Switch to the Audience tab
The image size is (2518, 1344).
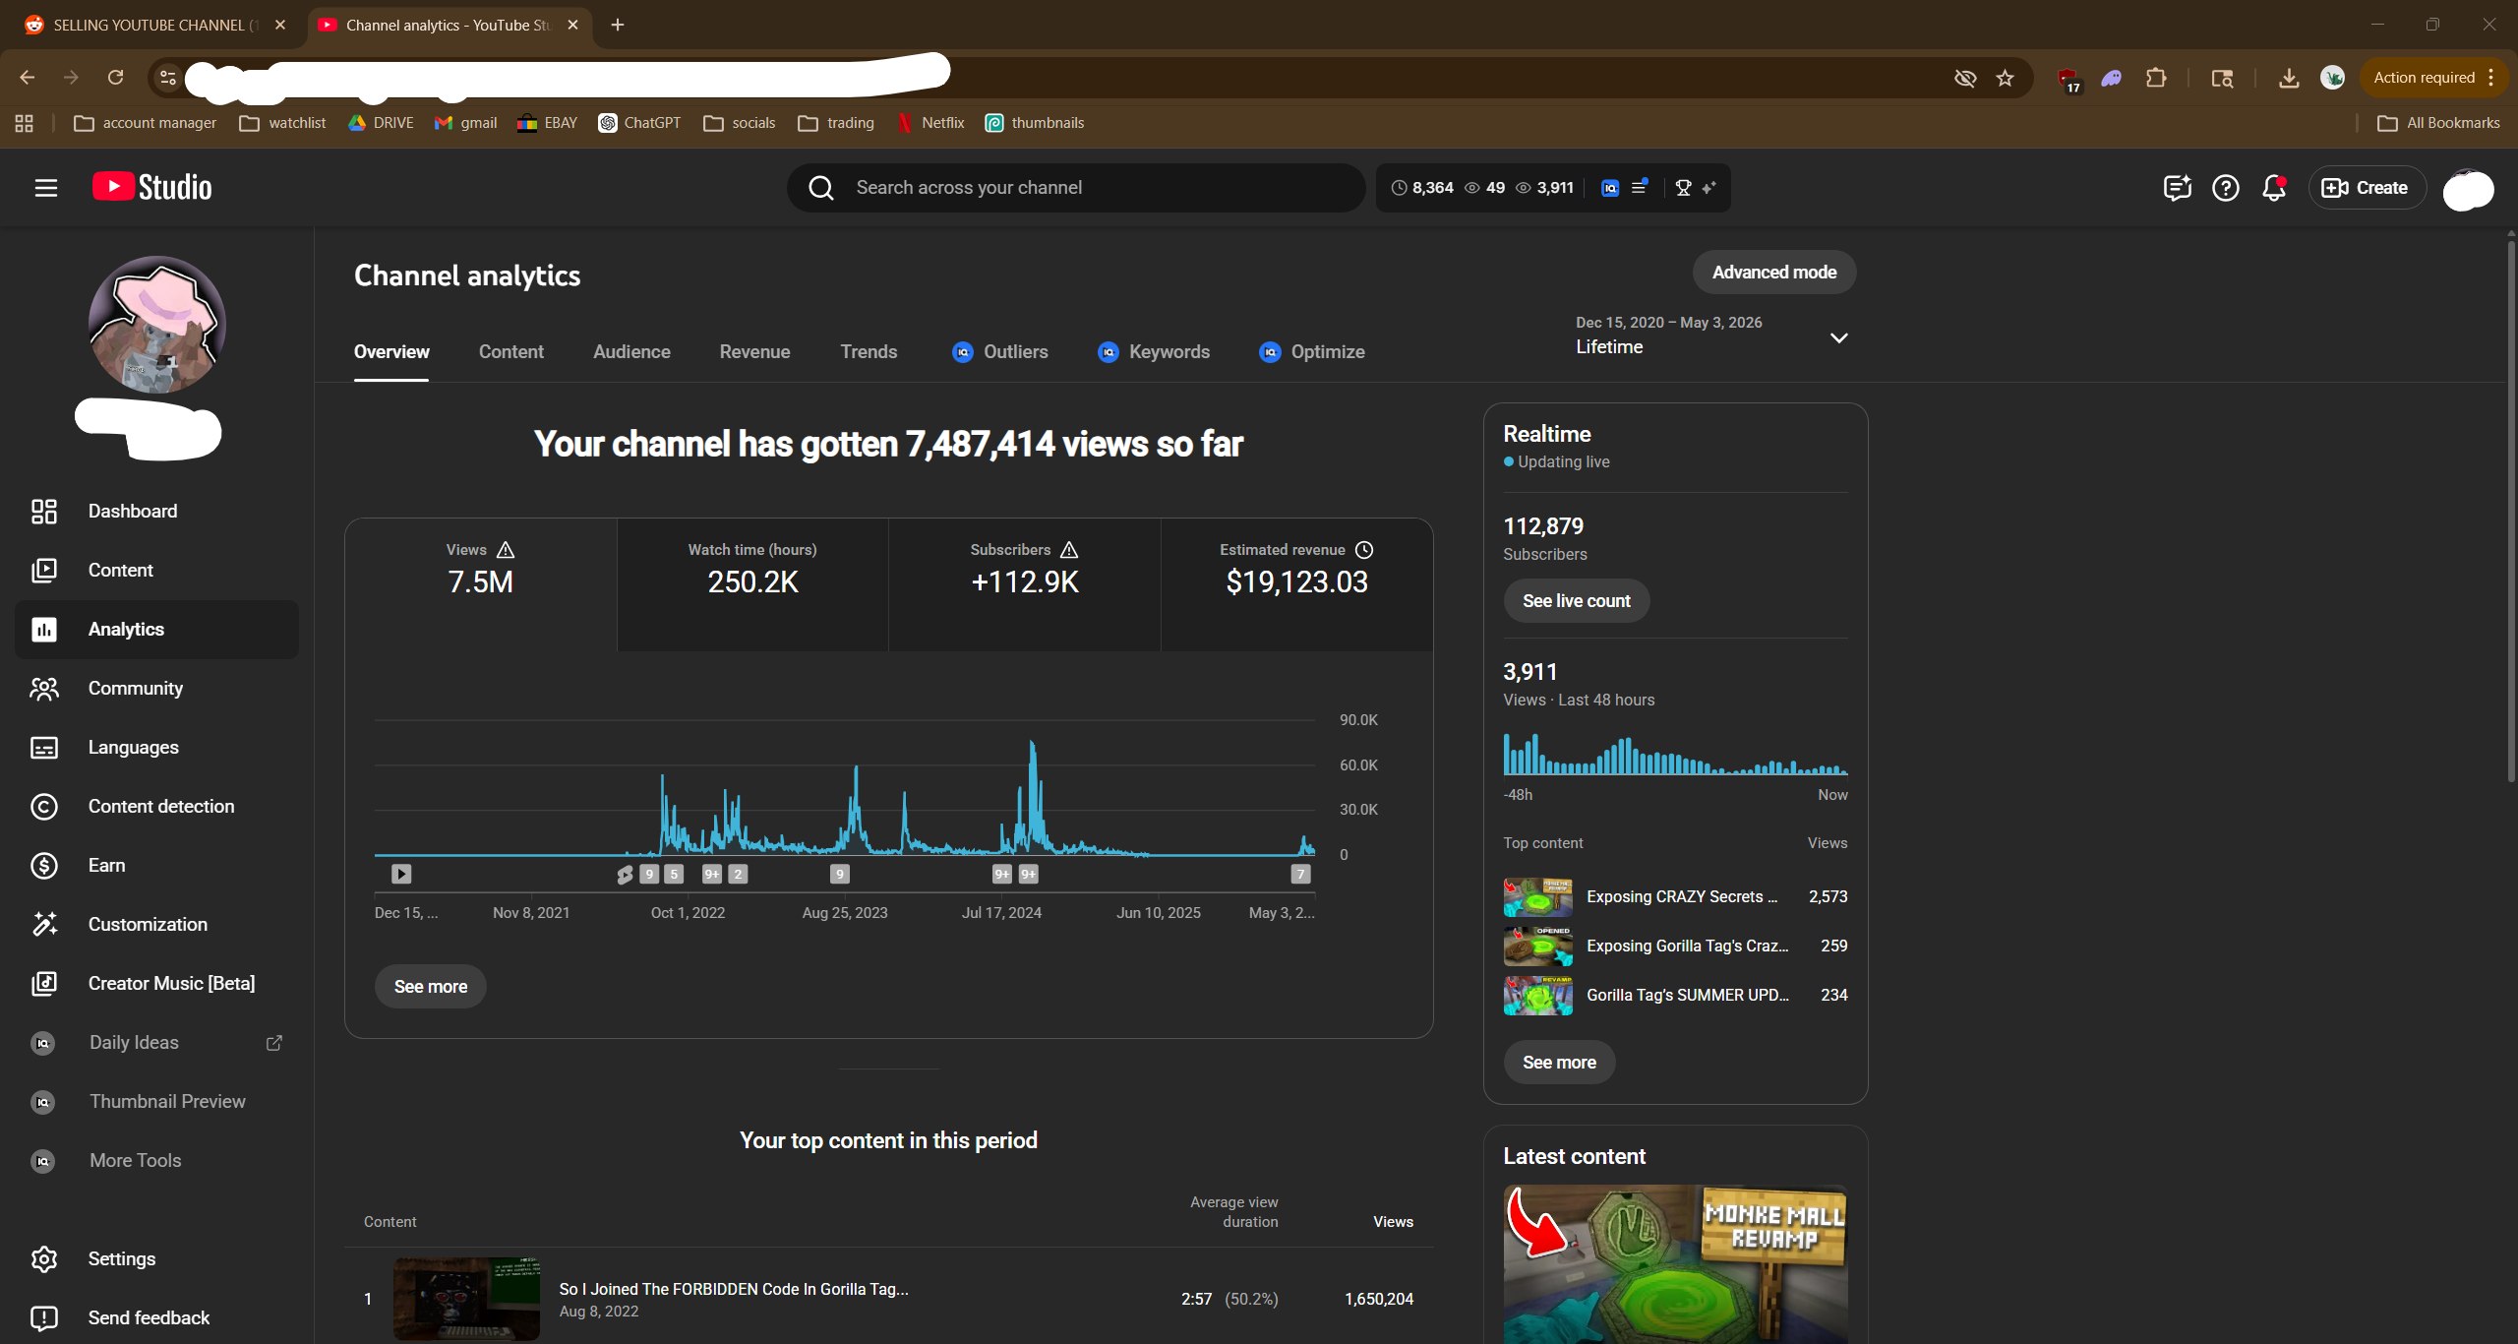tap(631, 352)
